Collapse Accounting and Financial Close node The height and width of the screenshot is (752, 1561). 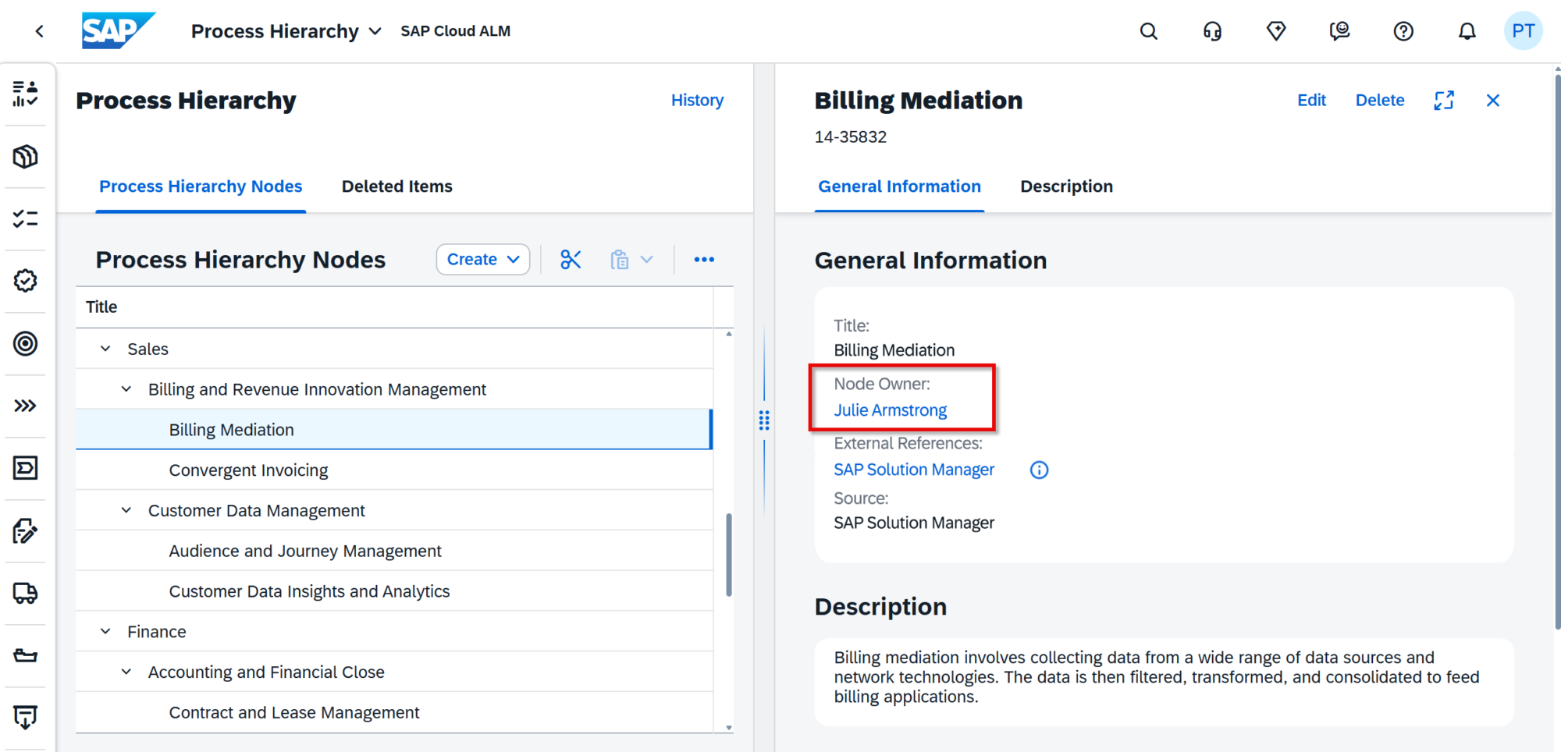point(126,672)
